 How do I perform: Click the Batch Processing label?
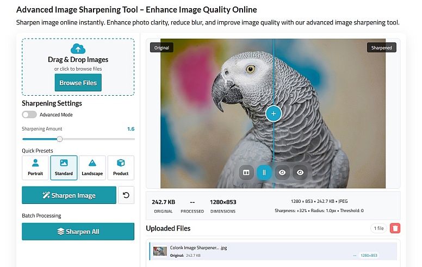(x=41, y=215)
